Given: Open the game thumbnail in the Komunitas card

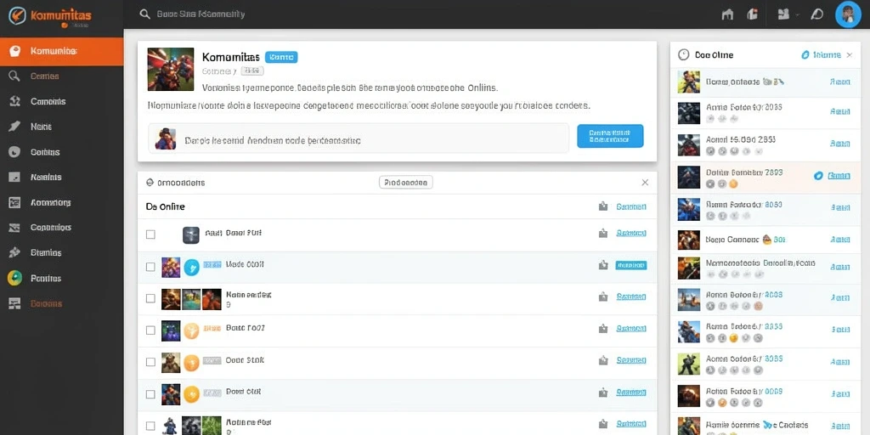Looking at the screenshot, I should (170, 70).
